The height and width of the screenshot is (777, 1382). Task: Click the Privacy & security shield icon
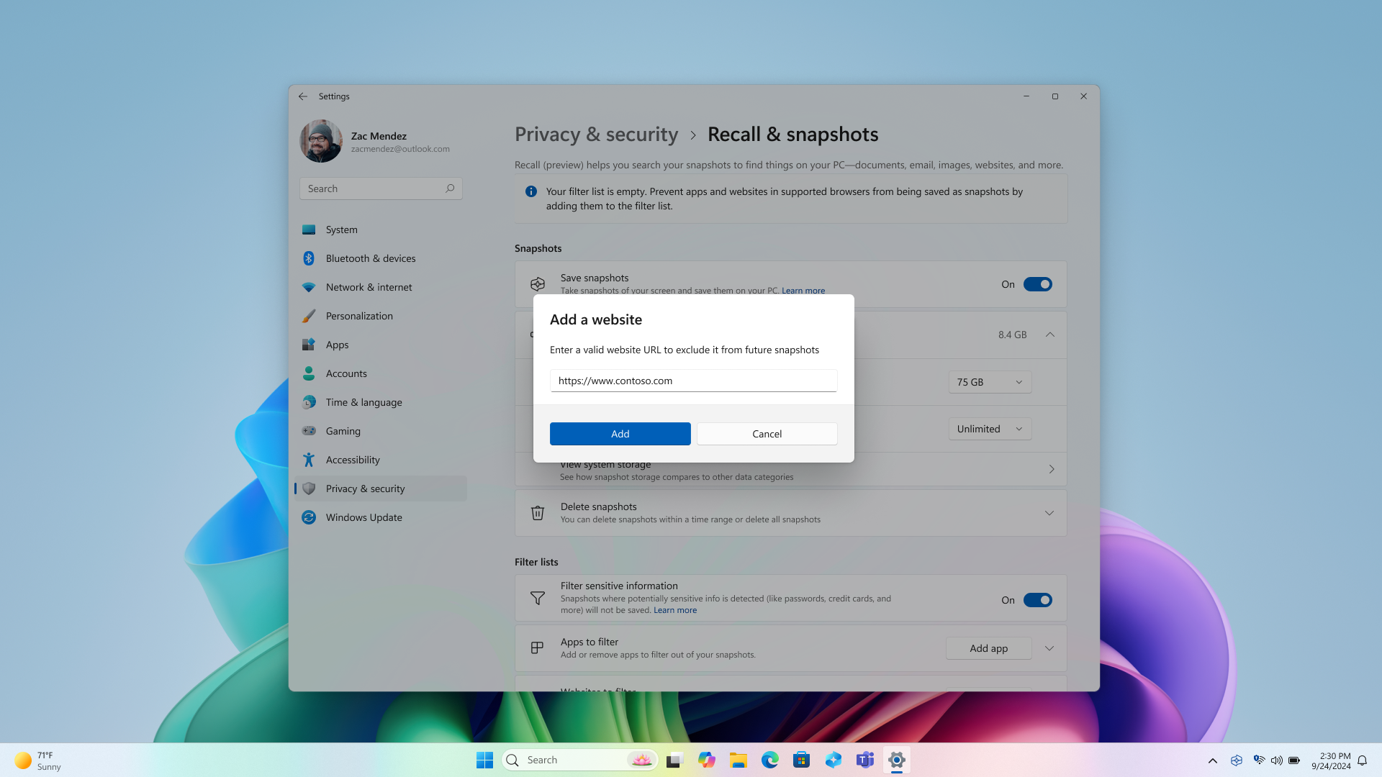point(309,488)
